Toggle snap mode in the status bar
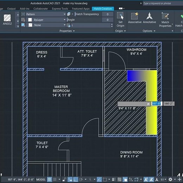Image resolution: width=183 pixels, height=183 pixels. click(55, 179)
